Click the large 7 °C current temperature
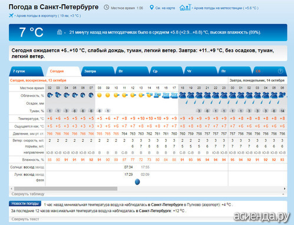This screenshot has height=225, width=294. pos(31,32)
